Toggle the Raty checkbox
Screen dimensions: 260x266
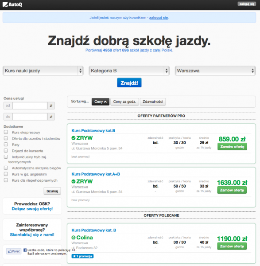[x=6, y=145]
